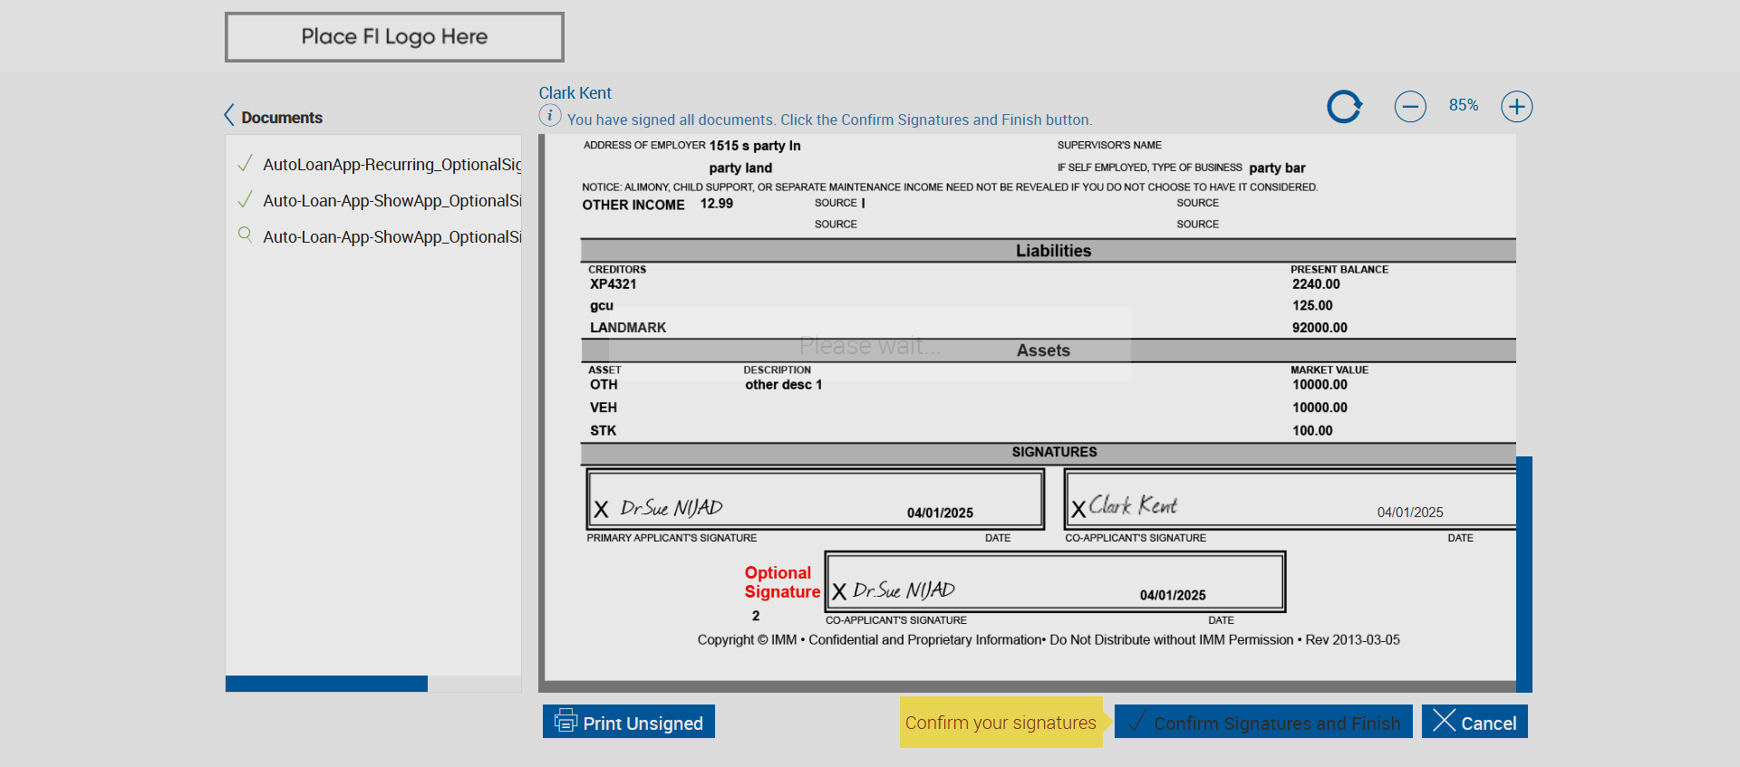Click the Place FI Logo Here box

(x=394, y=37)
